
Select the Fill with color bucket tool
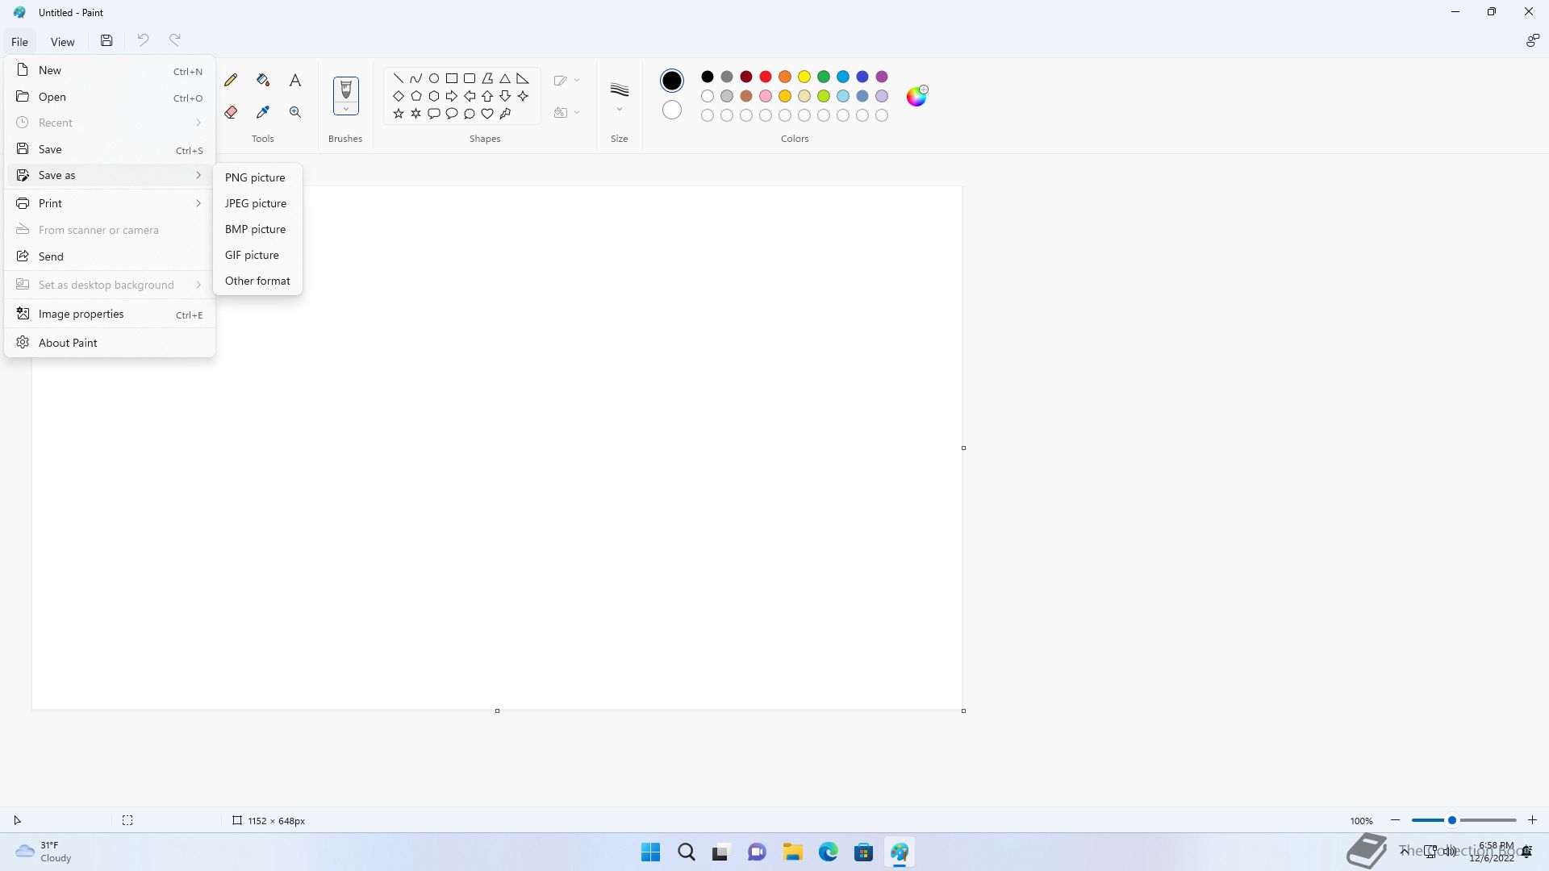tap(263, 80)
